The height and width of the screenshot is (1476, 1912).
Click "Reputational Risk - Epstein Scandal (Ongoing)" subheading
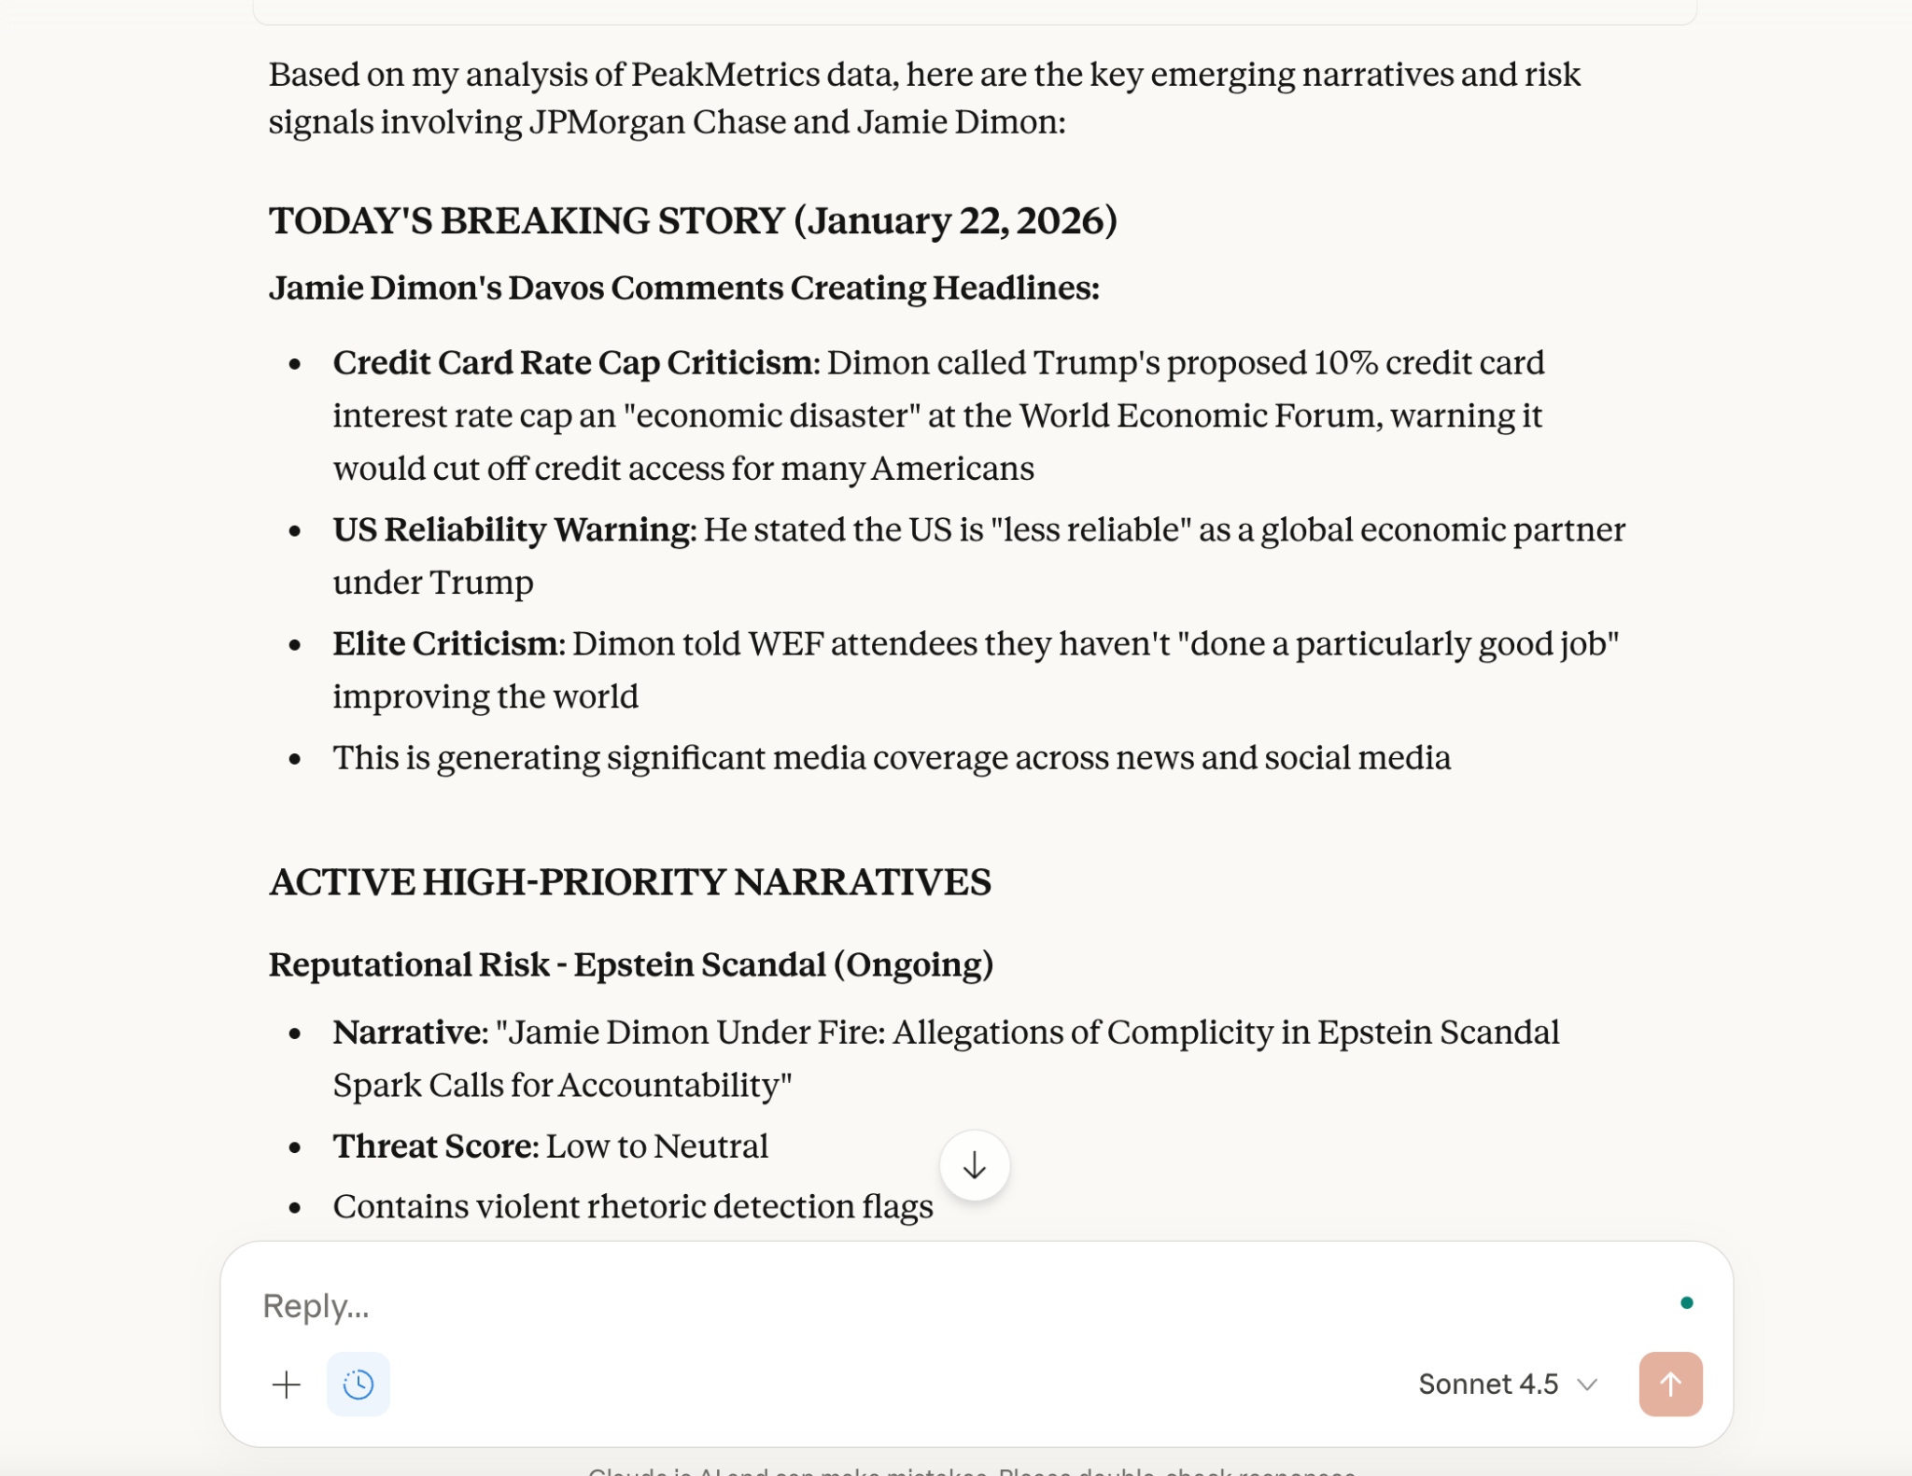pos(630,964)
